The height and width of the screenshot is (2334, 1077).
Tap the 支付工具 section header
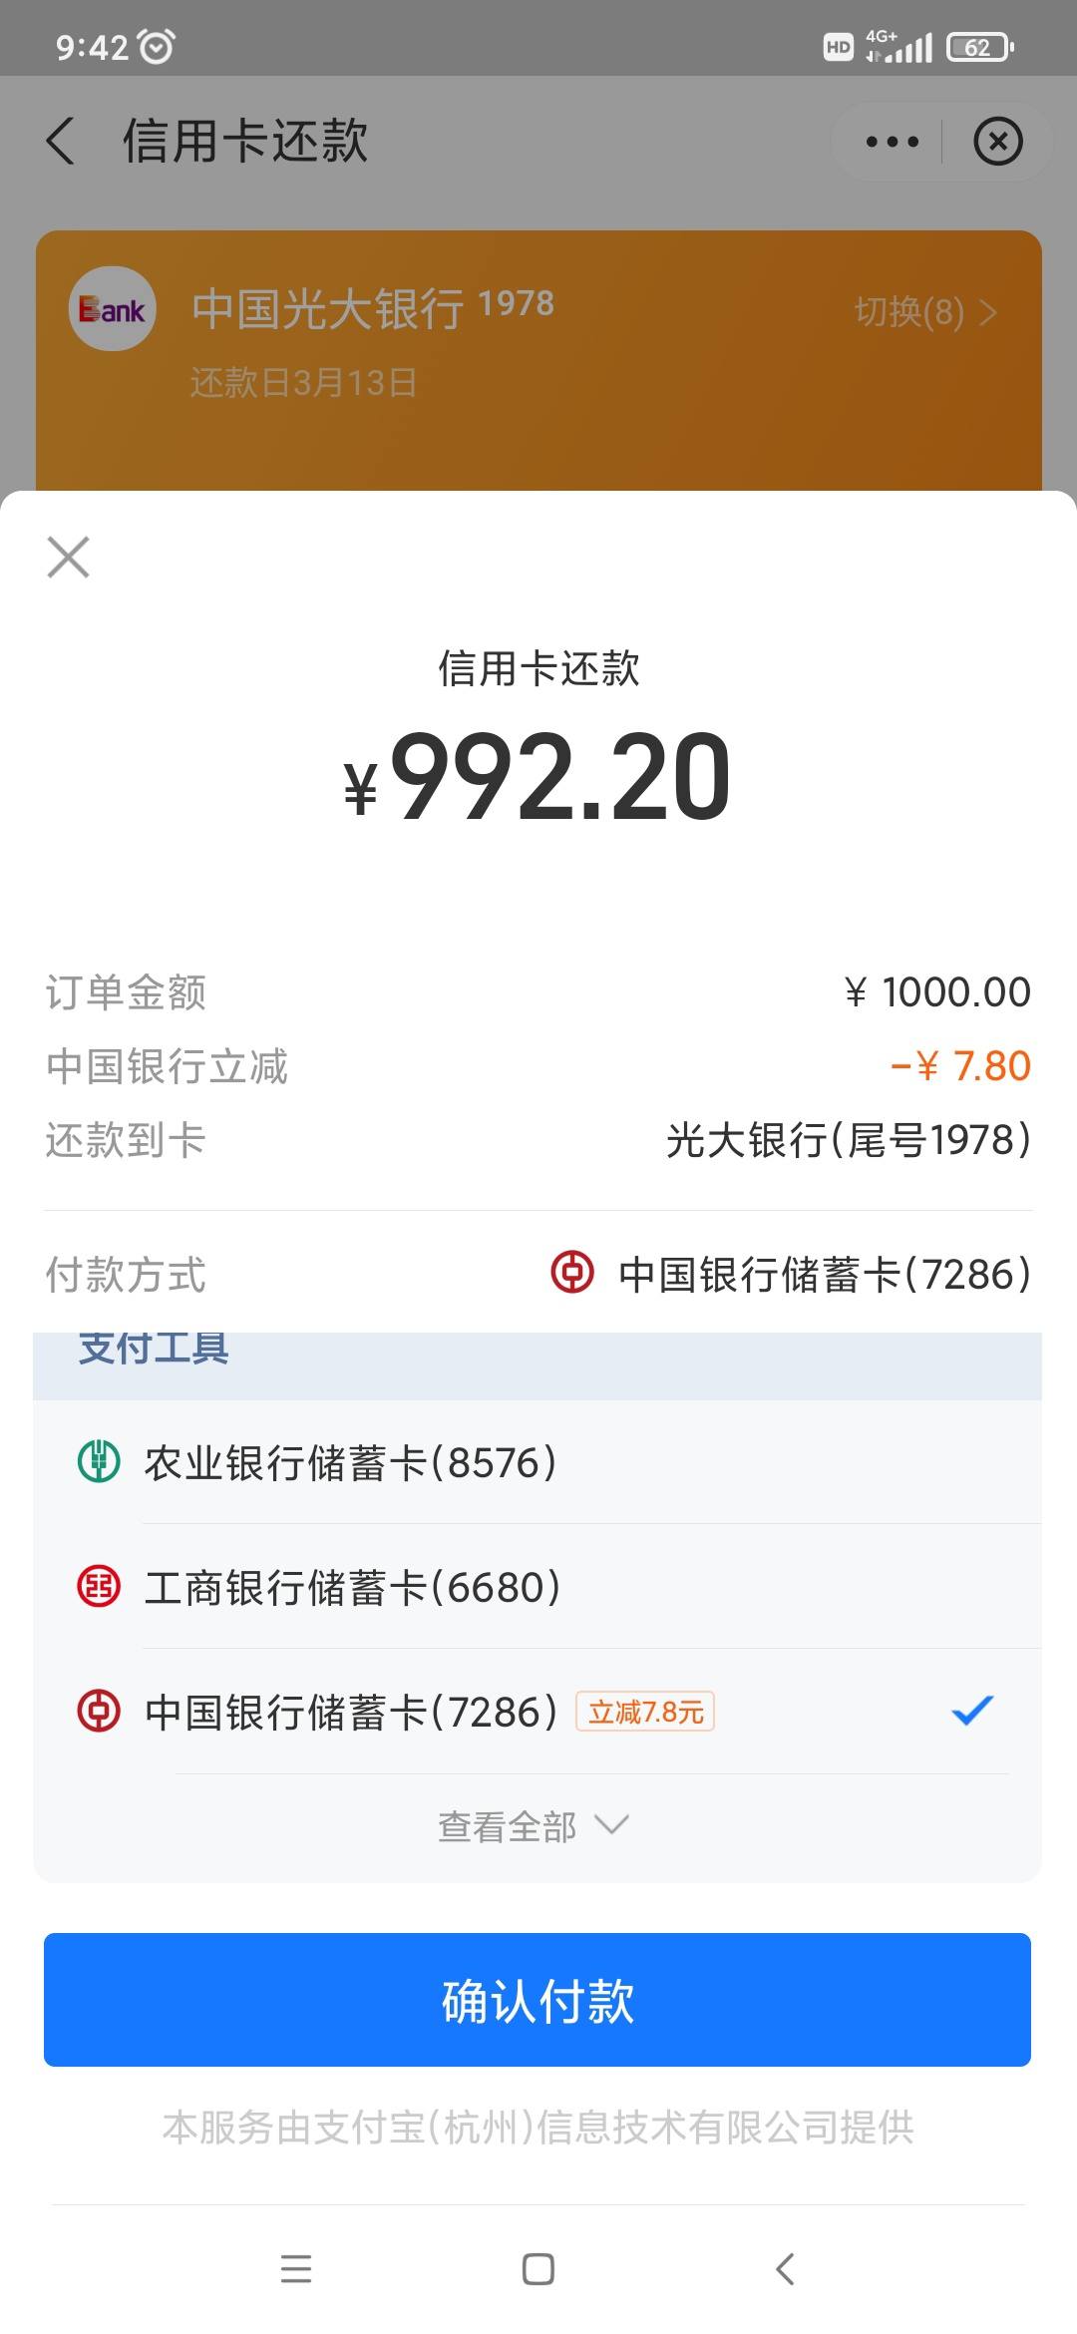pyautogui.click(x=154, y=1350)
